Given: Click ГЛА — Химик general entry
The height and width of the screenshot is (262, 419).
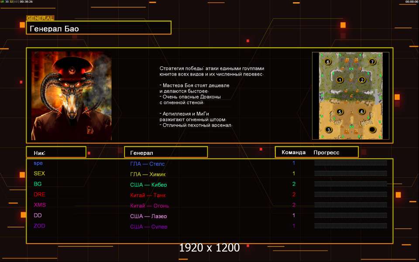Looking at the screenshot, I should click(148, 174).
